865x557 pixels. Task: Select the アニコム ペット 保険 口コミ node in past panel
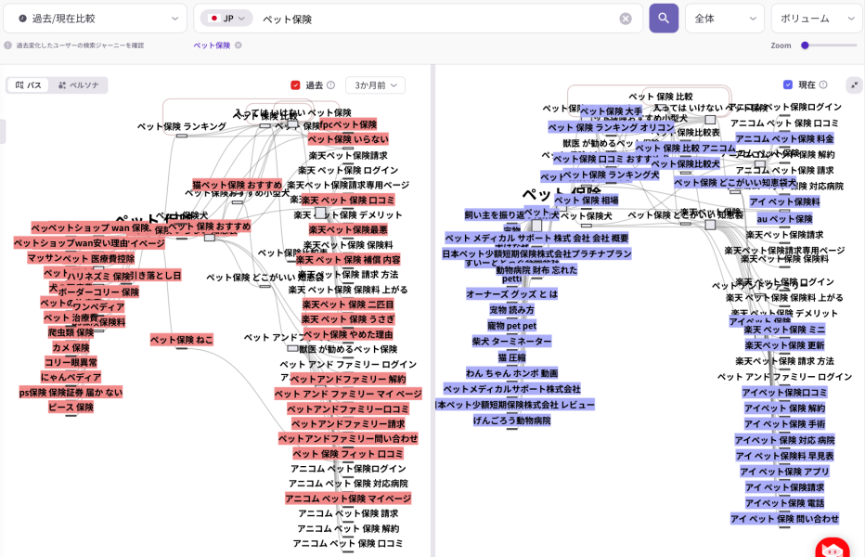348,543
